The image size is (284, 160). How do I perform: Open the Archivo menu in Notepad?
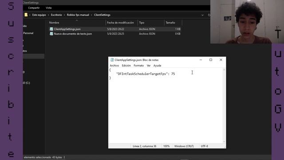click(114, 65)
